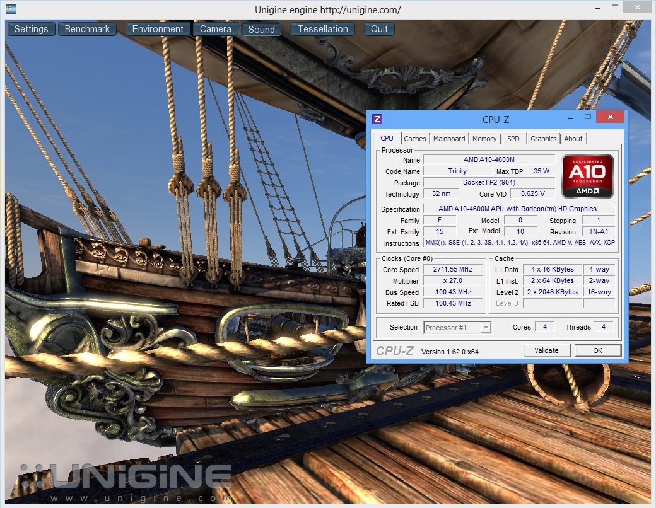The image size is (656, 508).
Task: Click the Version 1.62.0.x64 text
Action: 450,352
